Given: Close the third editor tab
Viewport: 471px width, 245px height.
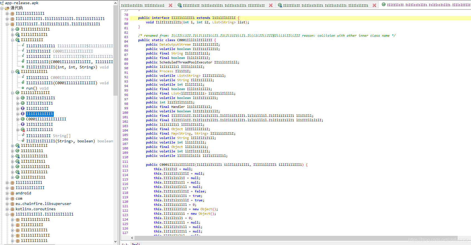Looking at the screenshot, I should tap(374, 5).
